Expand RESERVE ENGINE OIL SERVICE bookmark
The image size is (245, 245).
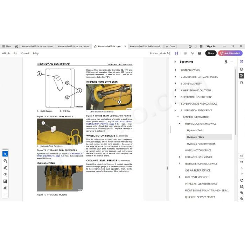tap(180, 163)
